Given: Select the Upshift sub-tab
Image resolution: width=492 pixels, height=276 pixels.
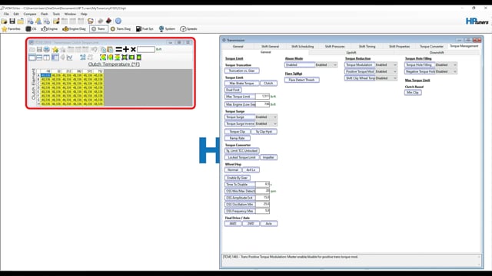Looking at the screenshot, I should pos(351,53).
